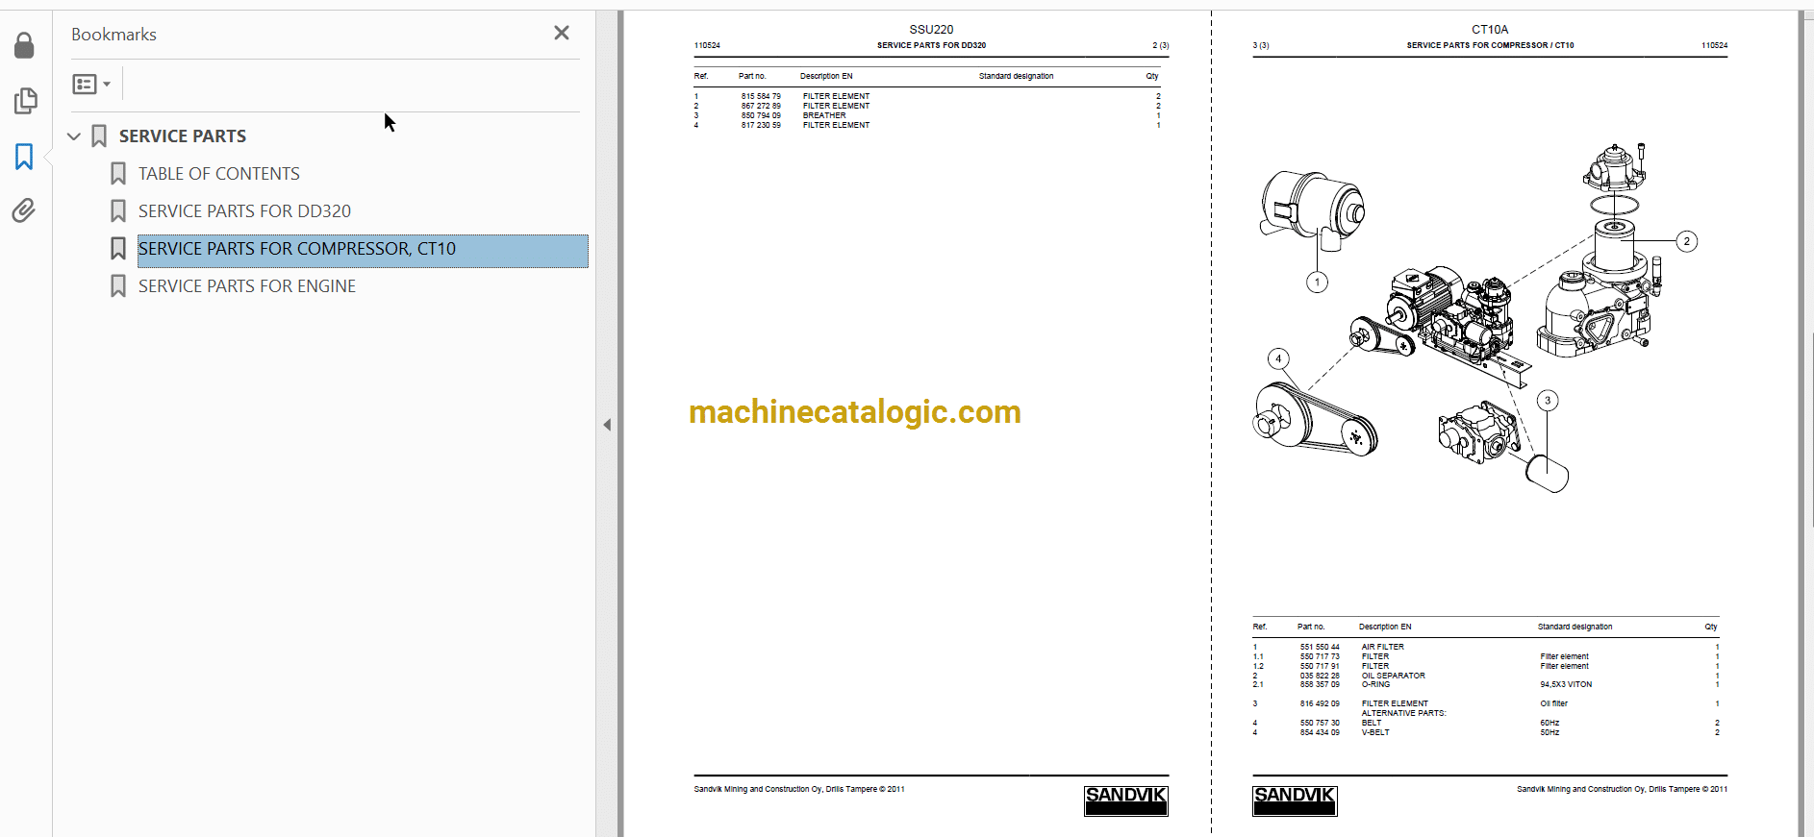Viewport: 1814px width, 837px height.
Task: Click the 60Hz belt designation
Action: (x=1549, y=723)
